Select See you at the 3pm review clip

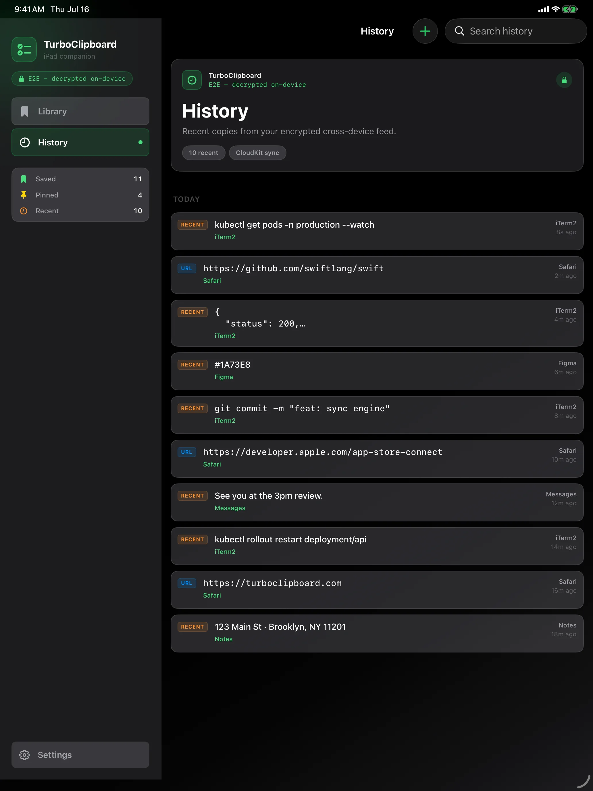click(377, 502)
